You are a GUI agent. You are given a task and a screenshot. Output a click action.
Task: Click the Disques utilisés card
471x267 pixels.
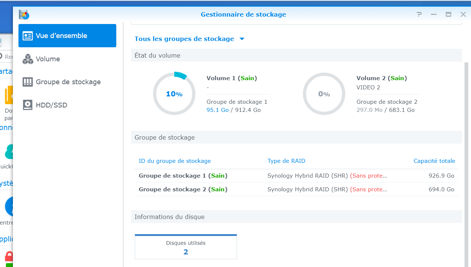click(x=186, y=247)
